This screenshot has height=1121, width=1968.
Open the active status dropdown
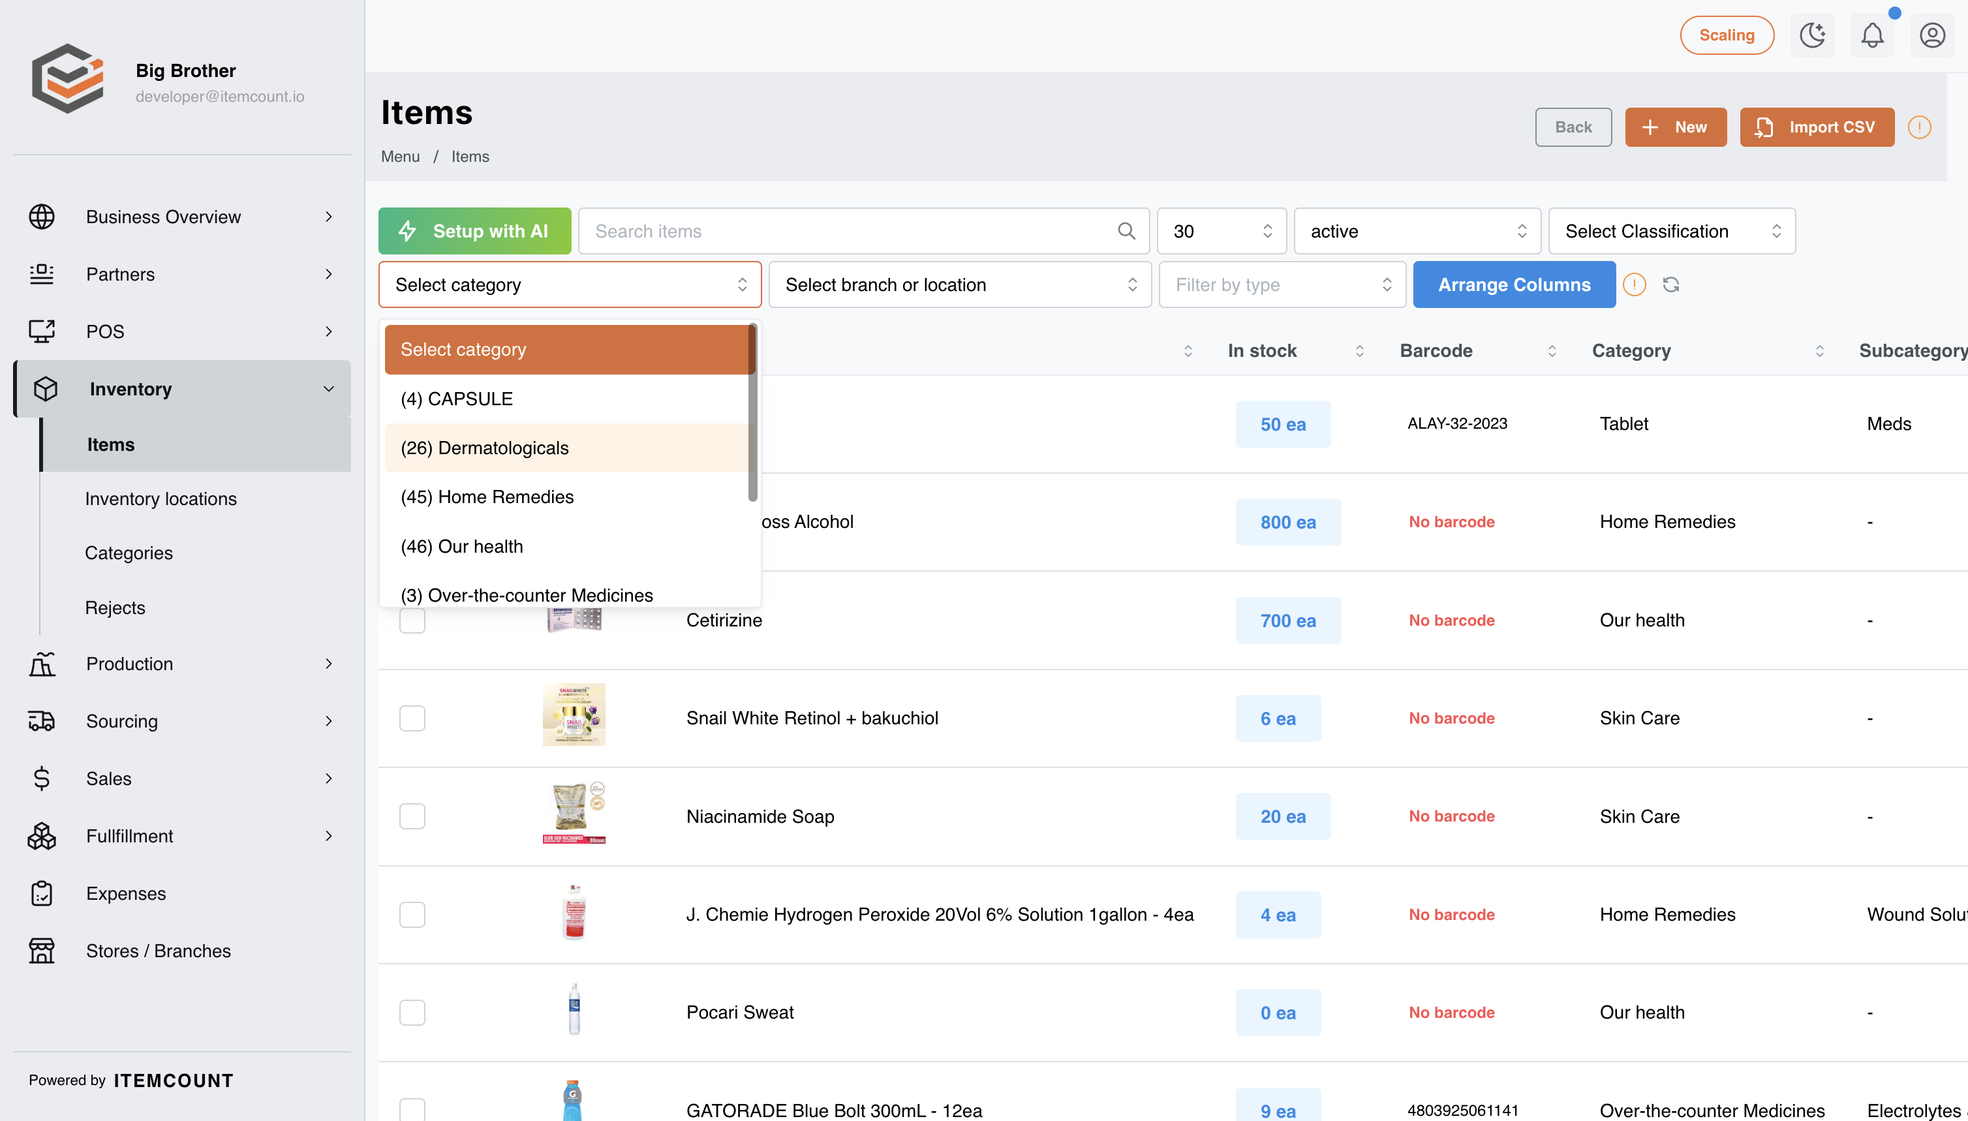tap(1417, 231)
